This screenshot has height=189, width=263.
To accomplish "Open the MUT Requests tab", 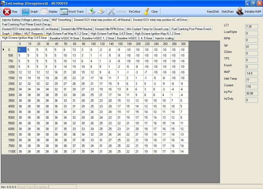I will coord(34,34).
